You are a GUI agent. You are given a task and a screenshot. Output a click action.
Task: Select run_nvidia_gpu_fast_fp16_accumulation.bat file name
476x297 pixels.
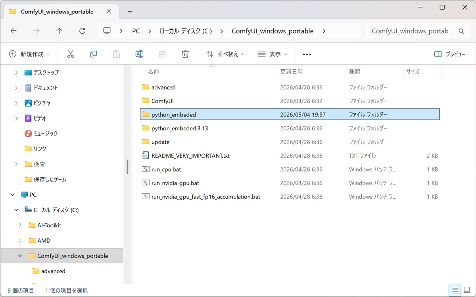coord(206,197)
